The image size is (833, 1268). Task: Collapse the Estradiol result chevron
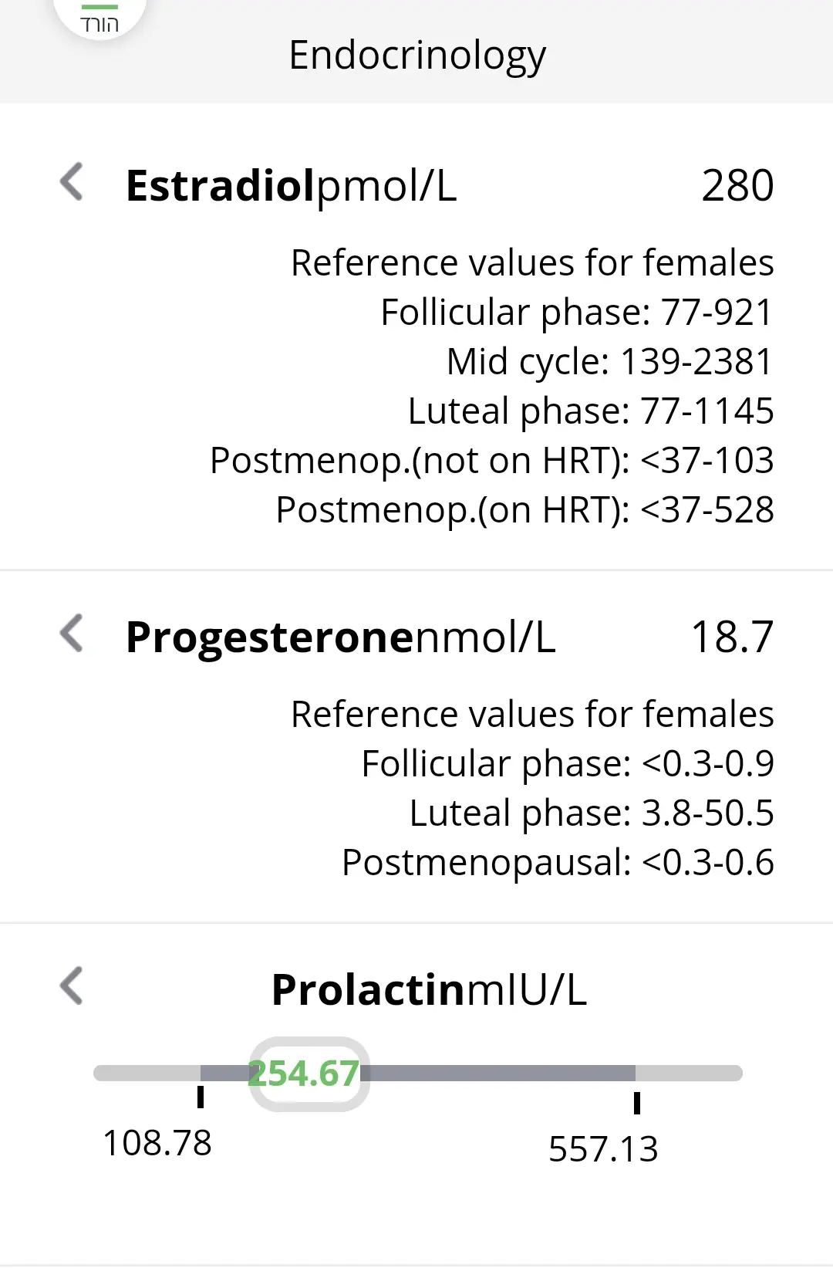(x=72, y=182)
